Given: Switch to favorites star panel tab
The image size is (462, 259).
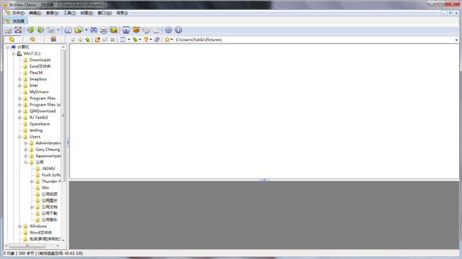Looking at the screenshot, I should tap(33, 39).
